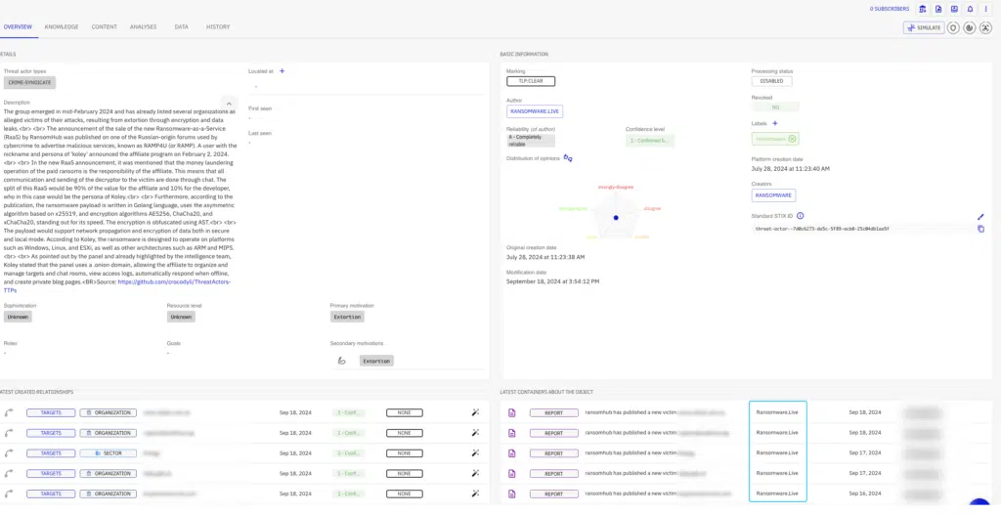Click the icon beside secondary motivation Extortion
1001x515 pixels.
pyautogui.click(x=341, y=361)
